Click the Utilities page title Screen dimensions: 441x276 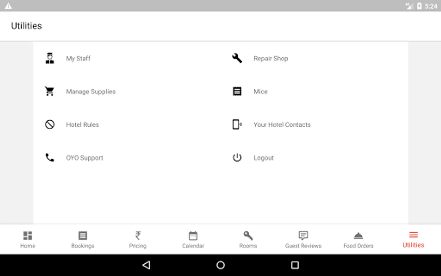(x=26, y=26)
